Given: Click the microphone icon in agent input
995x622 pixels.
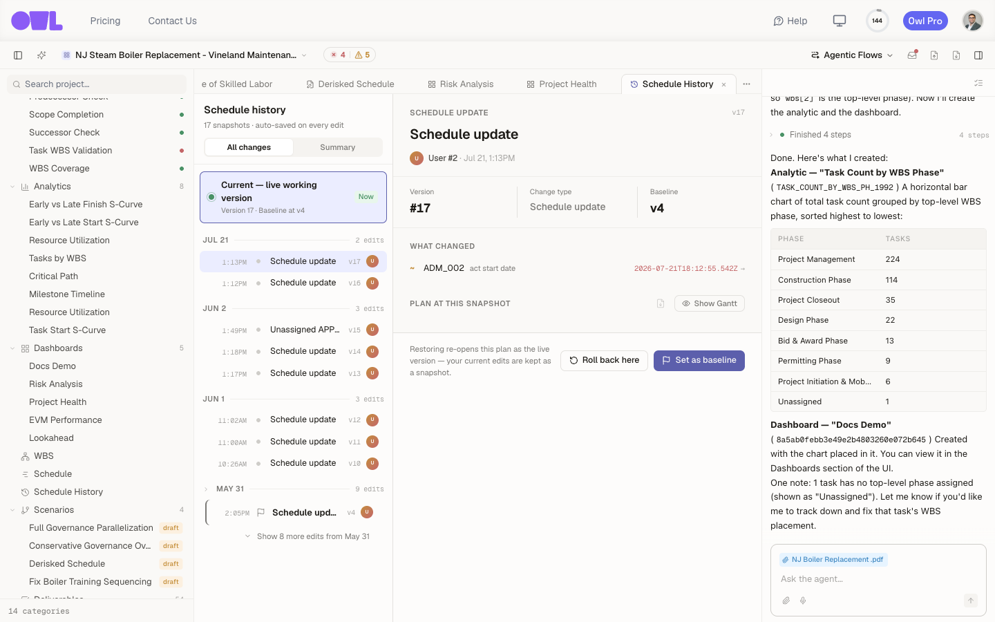Looking at the screenshot, I should coord(803,601).
